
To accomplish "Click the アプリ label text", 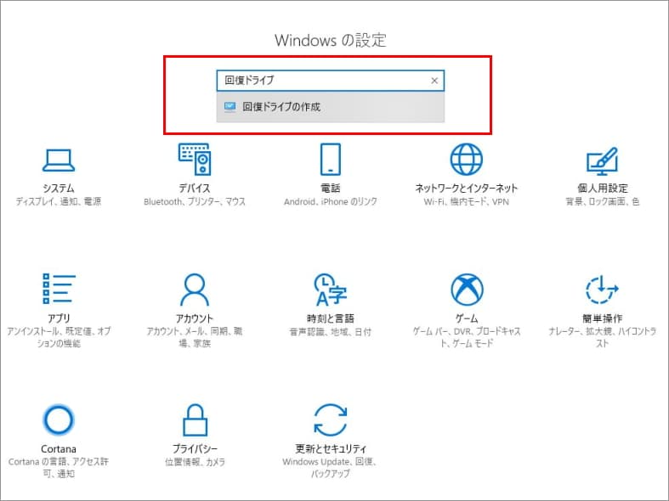I will point(59,318).
